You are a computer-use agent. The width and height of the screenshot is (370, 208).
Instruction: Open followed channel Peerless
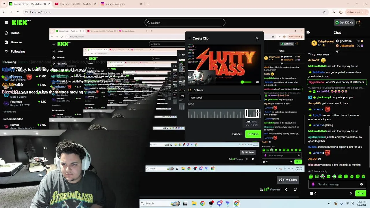point(25,103)
